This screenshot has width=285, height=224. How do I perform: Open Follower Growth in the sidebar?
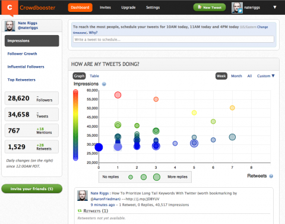(22, 53)
